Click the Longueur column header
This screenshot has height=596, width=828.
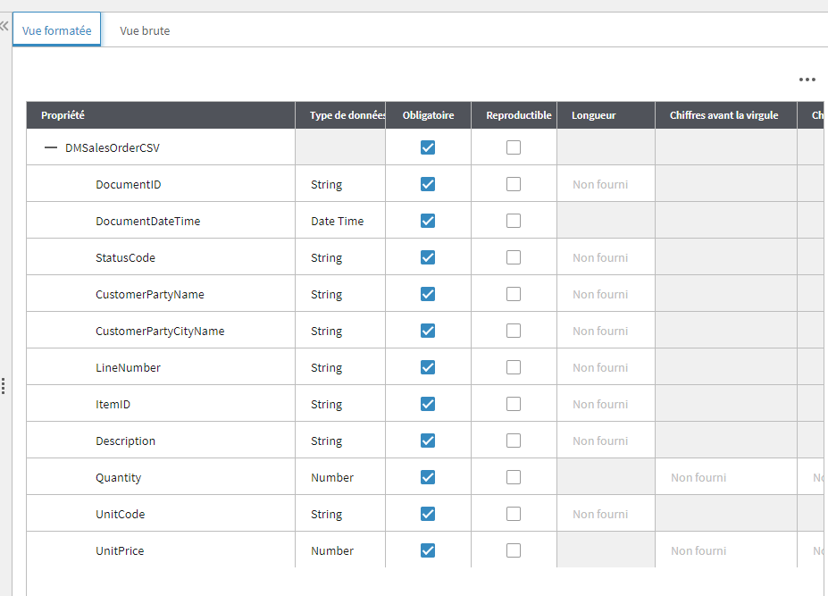click(x=606, y=115)
